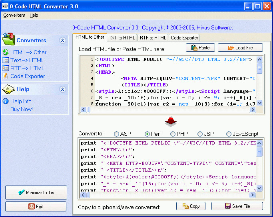
Task: Click input pane scroll up arrow
Action: (259, 59)
